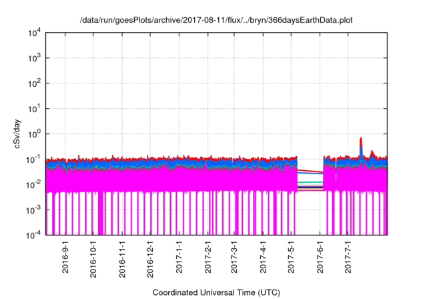The height and width of the screenshot is (299, 427).
Task: Click the Coordinated Universal Time axis title
Action: click(216, 292)
